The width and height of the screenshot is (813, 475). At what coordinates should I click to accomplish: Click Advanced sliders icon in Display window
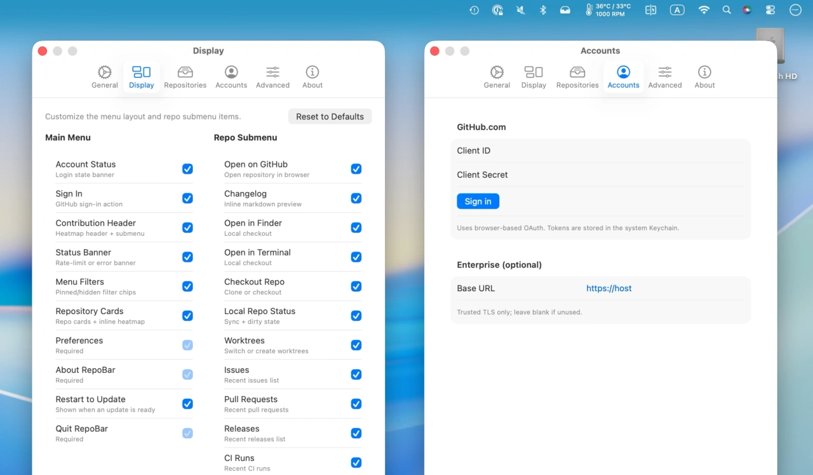tap(272, 72)
